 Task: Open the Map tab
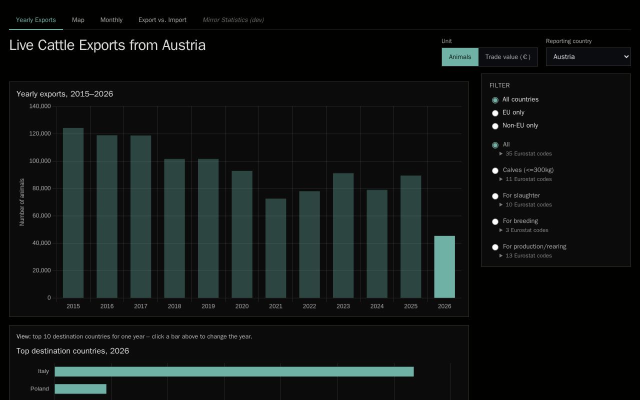[x=78, y=20]
